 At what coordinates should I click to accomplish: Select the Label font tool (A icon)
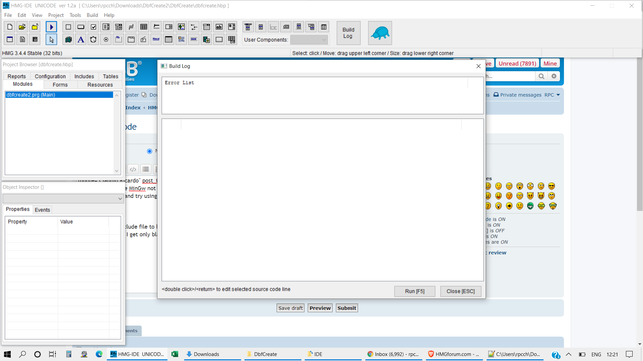point(81,39)
